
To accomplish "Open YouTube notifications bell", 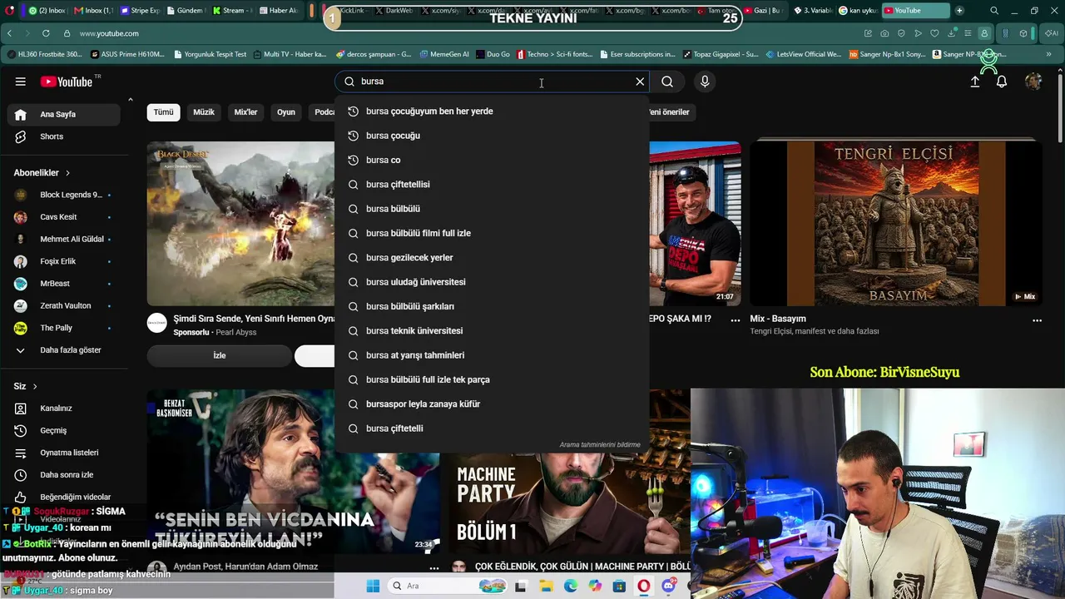I will (x=1002, y=82).
